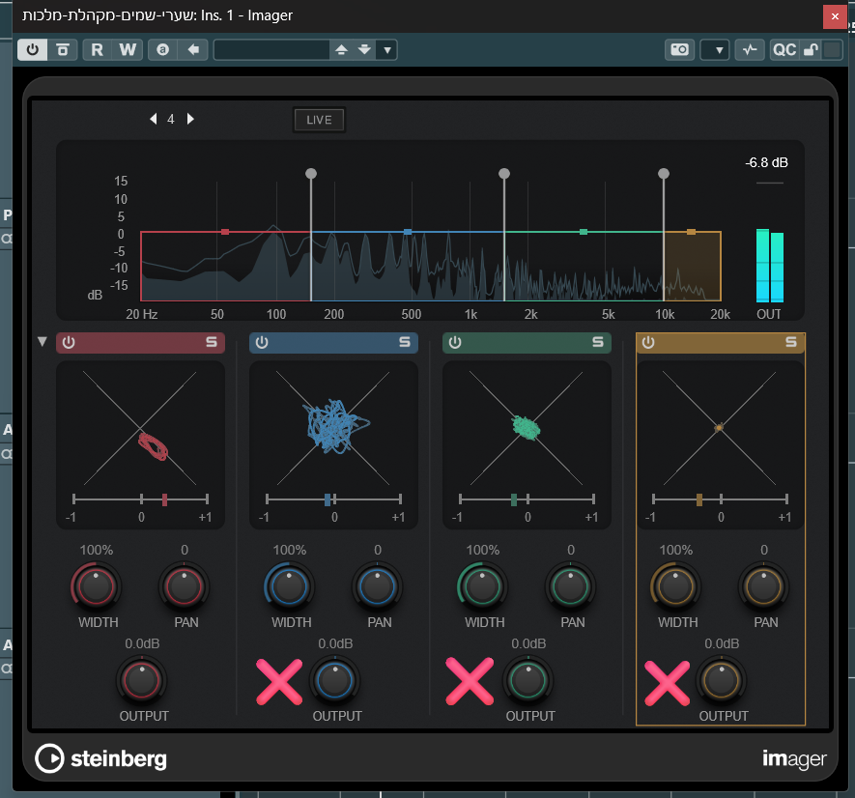Click the orange band OUTPUT knob
Screen dimensions: 855x798
click(722, 681)
